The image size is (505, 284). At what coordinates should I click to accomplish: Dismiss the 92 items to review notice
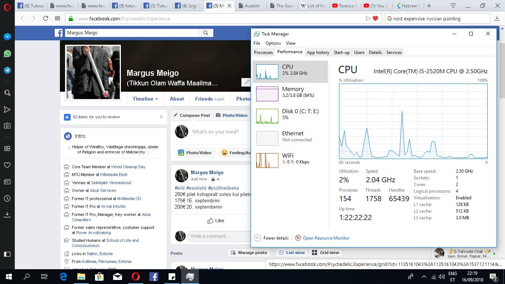[x=161, y=117]
